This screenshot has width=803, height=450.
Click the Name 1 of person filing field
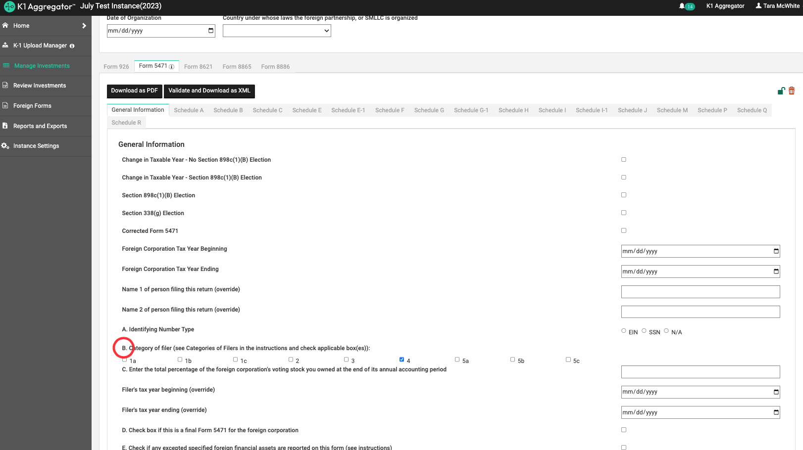coord(701,292)
